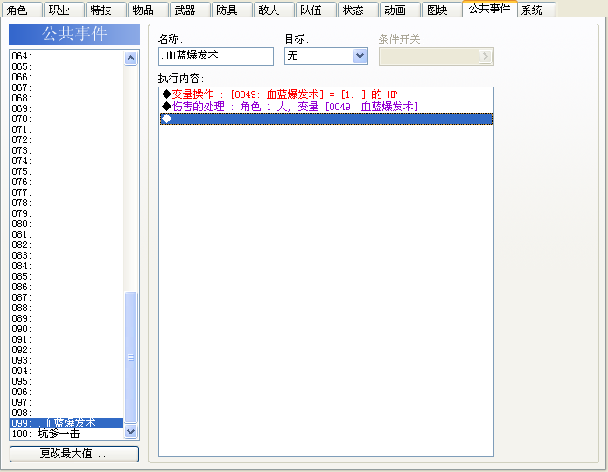
Task: Select list entry 064
Action: pyautogui.click(x=66, y=56)
